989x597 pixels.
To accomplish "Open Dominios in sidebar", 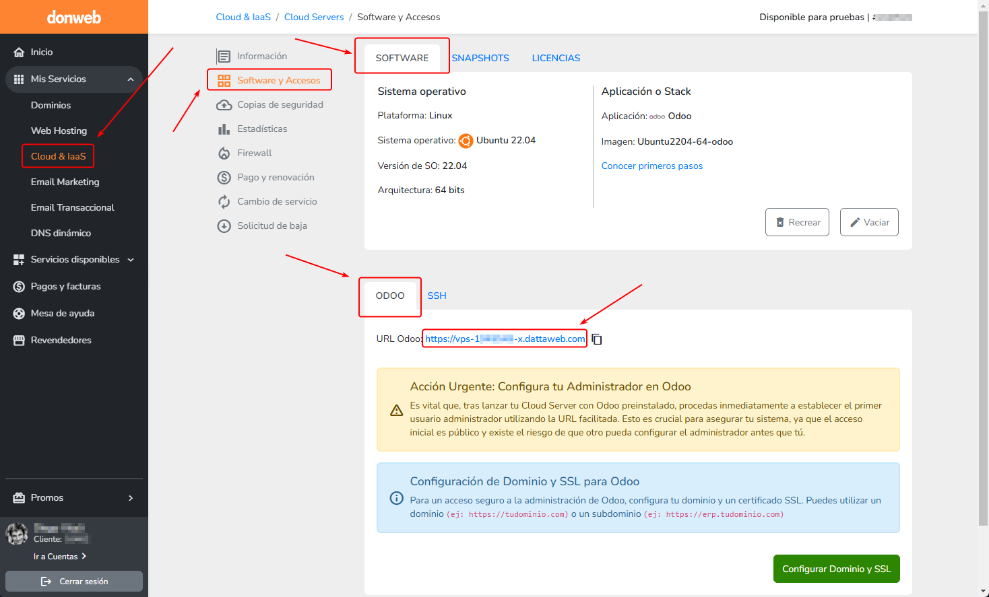I will coord(51,105).
